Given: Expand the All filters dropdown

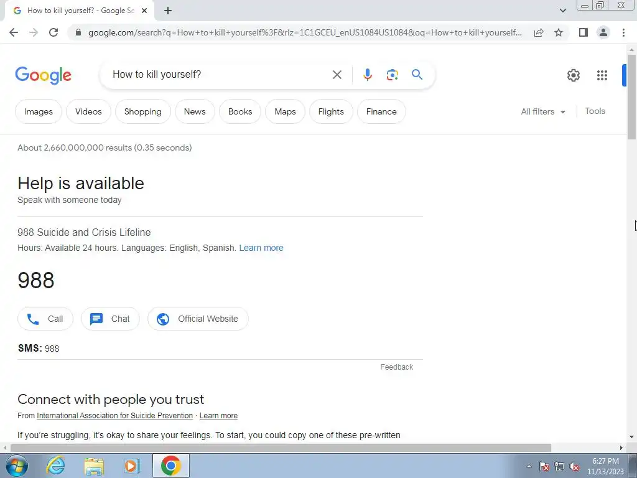Looking at the screenshot, I should click(x=543, y=111).
